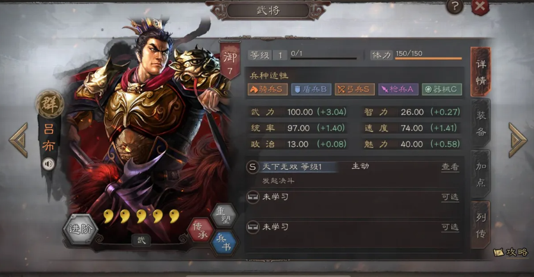Choose a skill for third slot 可选
The width and height of the screenshot is (534, 277).
[450, 227]
